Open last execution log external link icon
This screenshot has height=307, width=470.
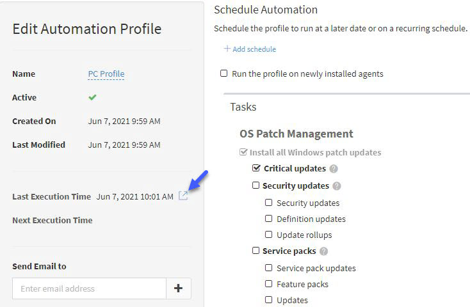point(183,196)
